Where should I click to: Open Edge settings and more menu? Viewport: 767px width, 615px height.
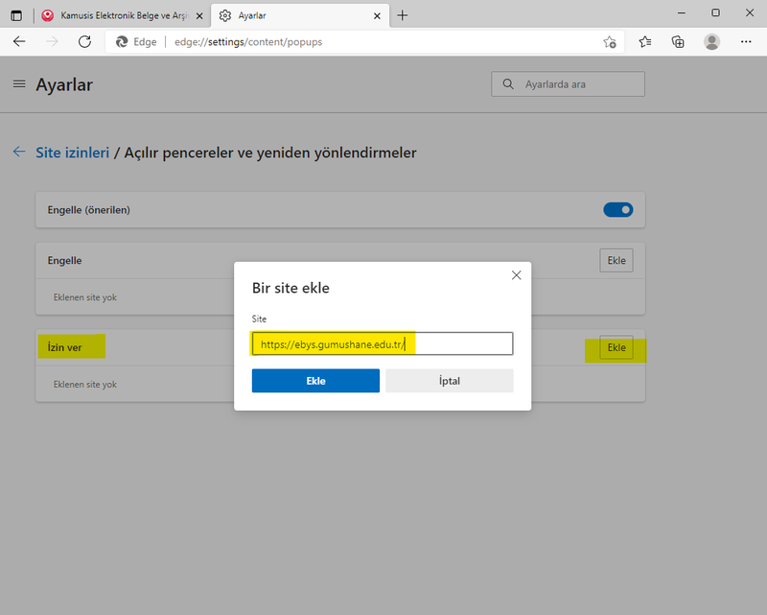(x=747, y=41)
